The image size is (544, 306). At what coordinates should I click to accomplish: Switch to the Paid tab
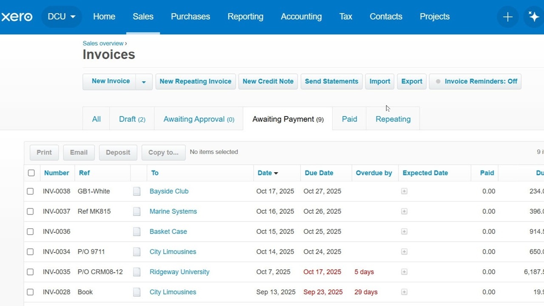[x=349, y=119]
